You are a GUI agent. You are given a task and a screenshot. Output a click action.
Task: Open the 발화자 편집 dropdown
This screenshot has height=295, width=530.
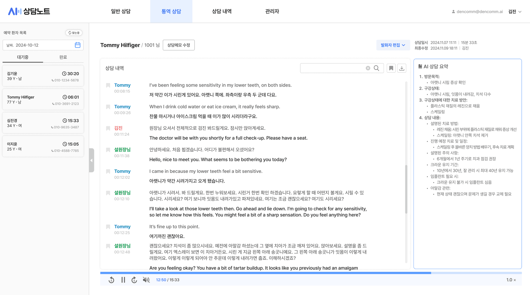pyautogui.click(x=393, y=45)
